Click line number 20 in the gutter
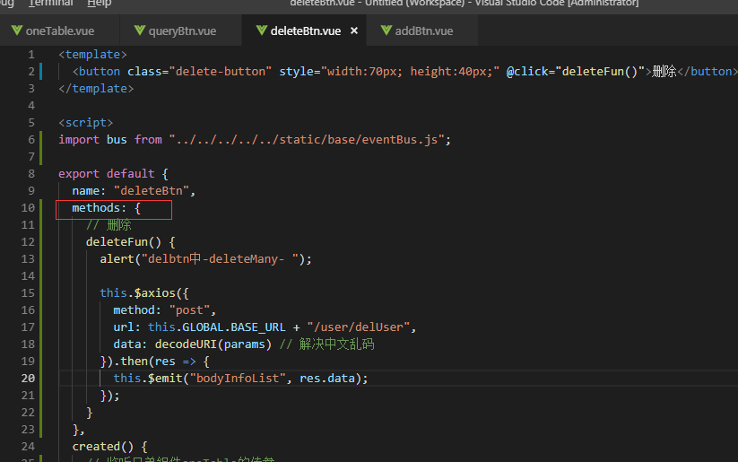The image size is (738, 462). click(28, 379)
